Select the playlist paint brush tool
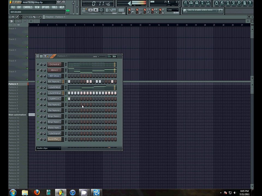This screenshot has width=262, height=196. tap(20, 17)
